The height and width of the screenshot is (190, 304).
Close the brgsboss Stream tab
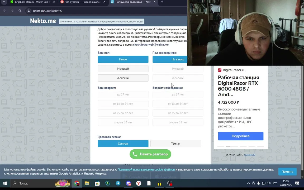tap(54, 2)
